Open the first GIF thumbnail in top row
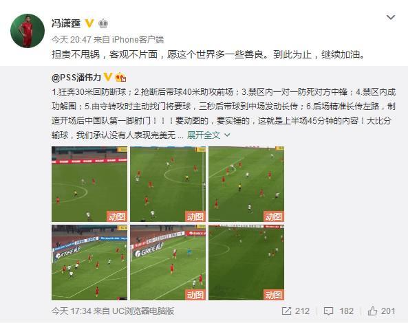This screenshot has width=408, height=325. (89, 184)
